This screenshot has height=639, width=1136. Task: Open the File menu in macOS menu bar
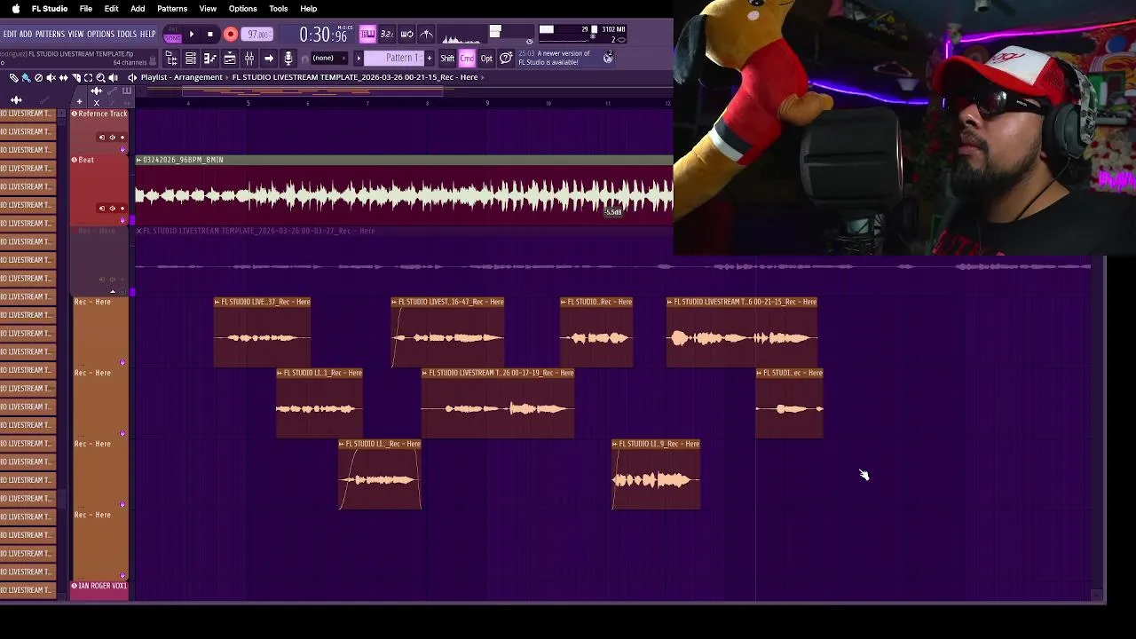86,8
